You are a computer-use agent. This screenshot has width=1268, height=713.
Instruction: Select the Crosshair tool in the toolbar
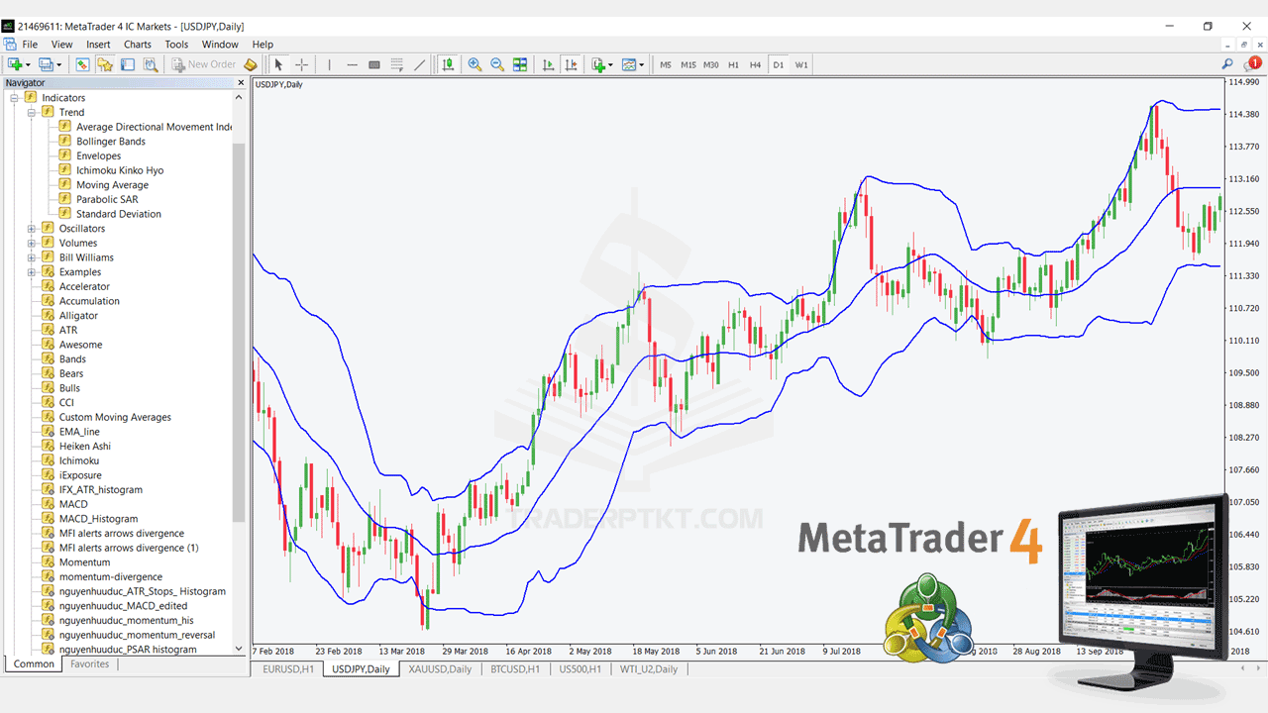point(302,64)
